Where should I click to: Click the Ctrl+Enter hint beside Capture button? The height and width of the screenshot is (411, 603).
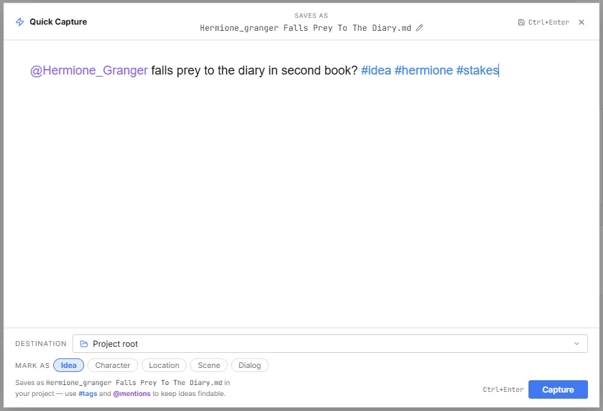(x=503, y=389)
